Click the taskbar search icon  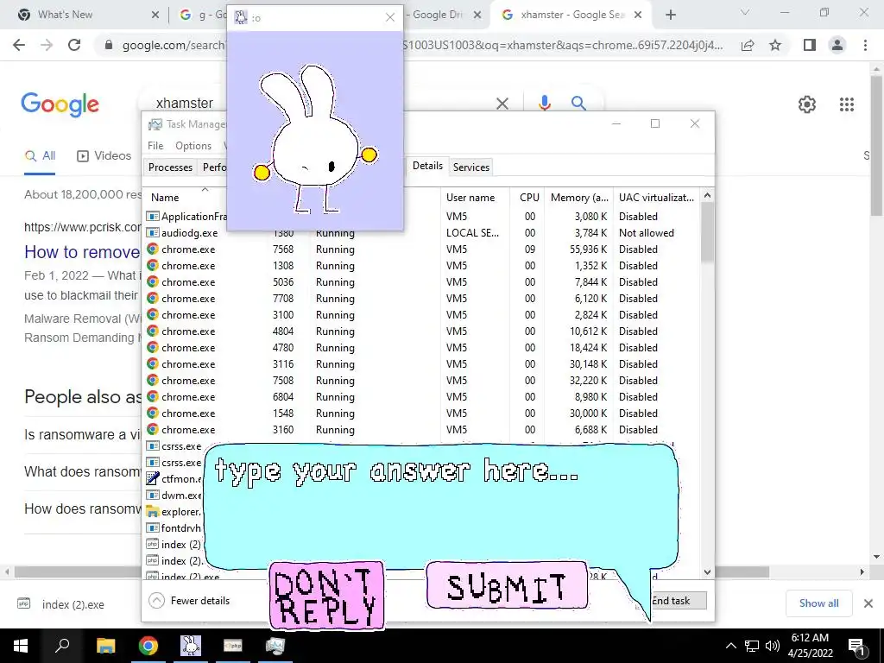pyautogui.click(x=62, y=646)
